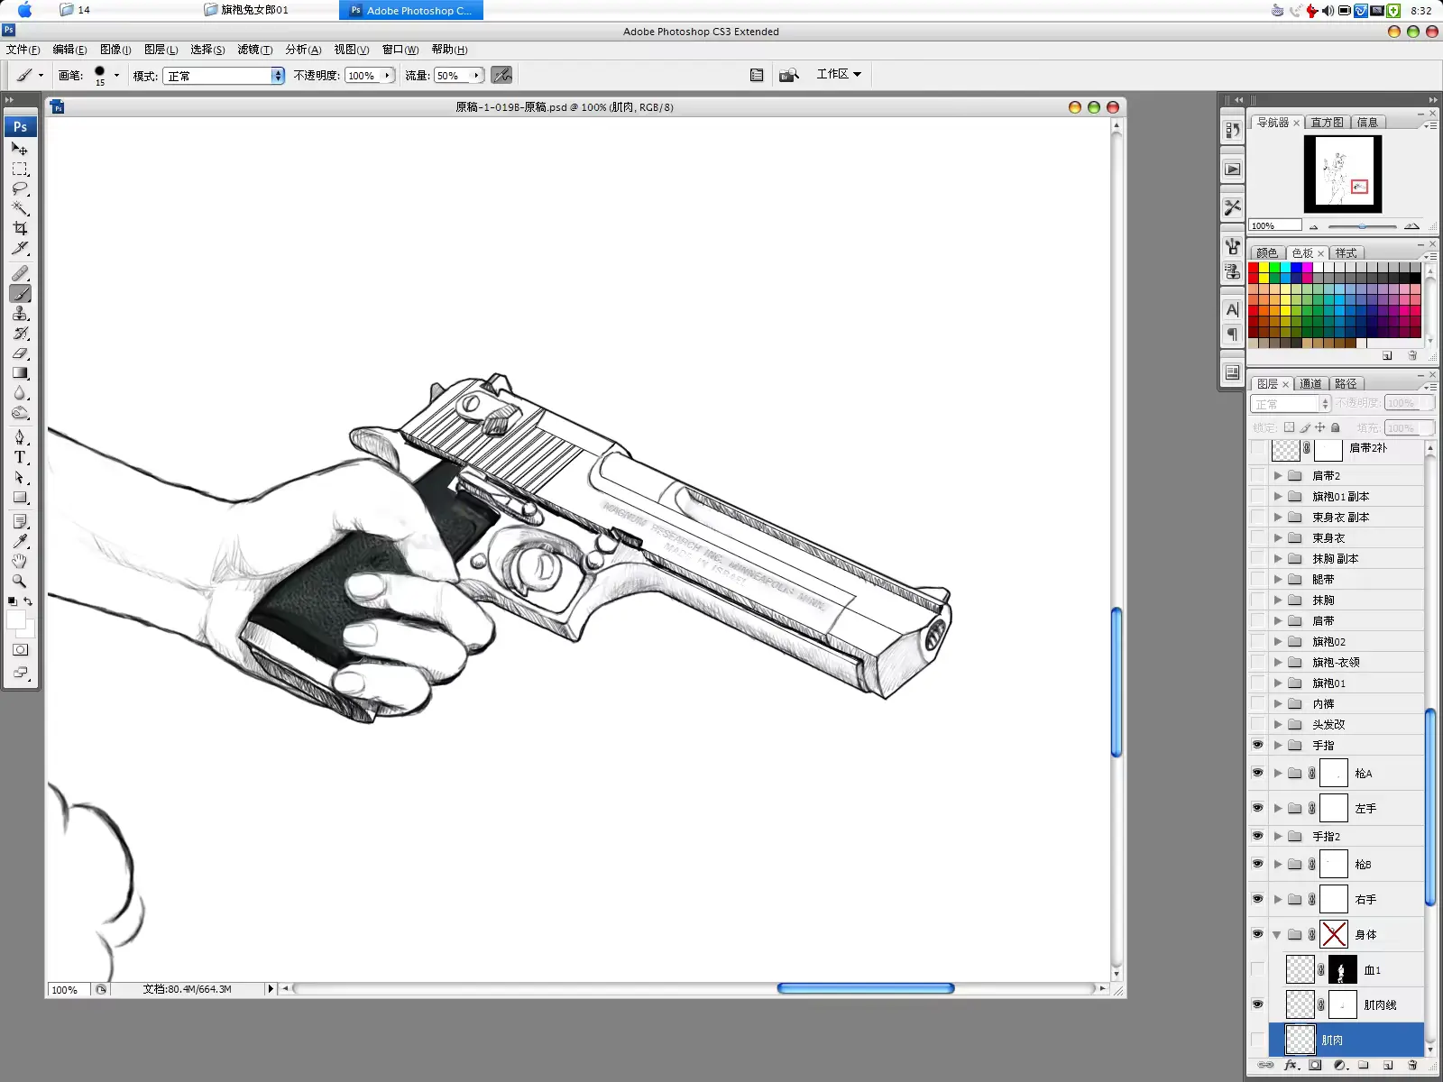Switch to the 路径 paths tab
The width and height of the screenshot is (1443, 1082).
pos(1346,384)
